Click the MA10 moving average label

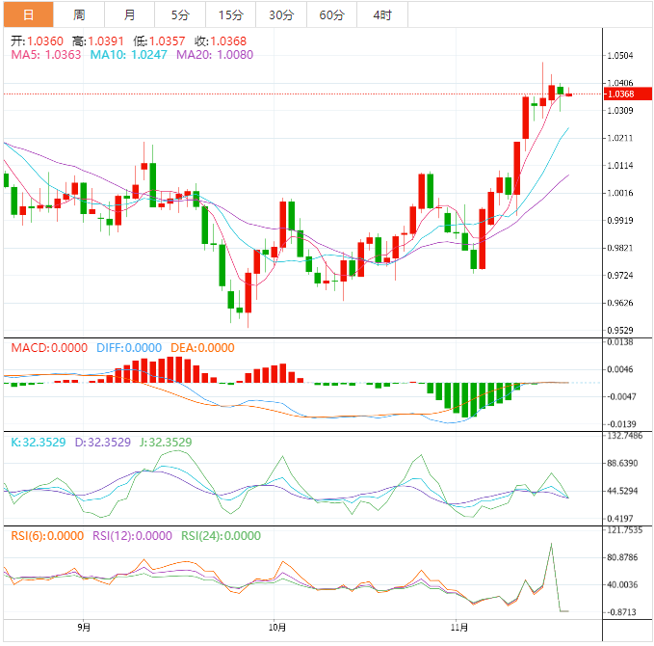(128, 55)
